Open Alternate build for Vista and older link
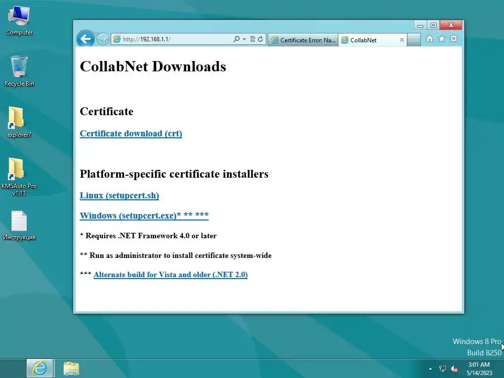Viewport: 504px width, 378px height. pos(170,275)
